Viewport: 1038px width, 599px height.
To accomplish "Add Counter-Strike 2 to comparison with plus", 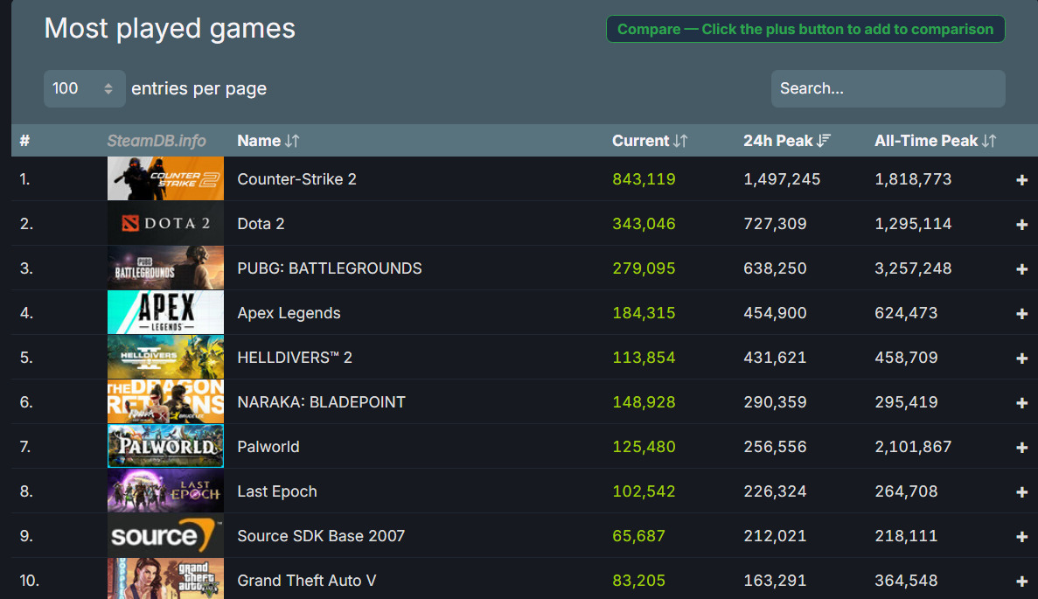I will tap(1021, 179).
